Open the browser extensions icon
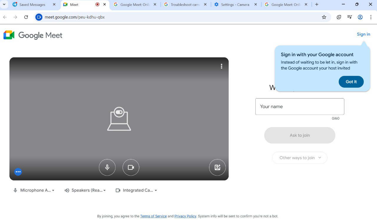Image resolution: width=377 pixels, height=220 pixels. pos(339,17)
